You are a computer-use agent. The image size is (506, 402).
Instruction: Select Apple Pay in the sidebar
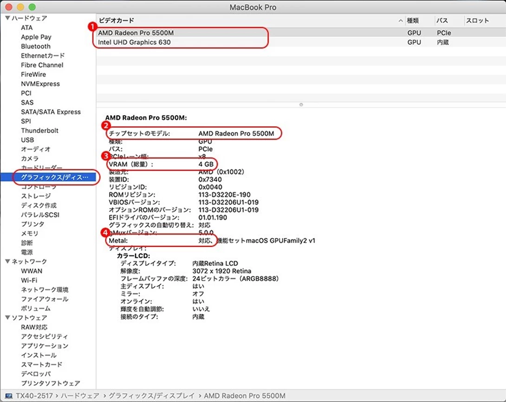tap(36, 37)
